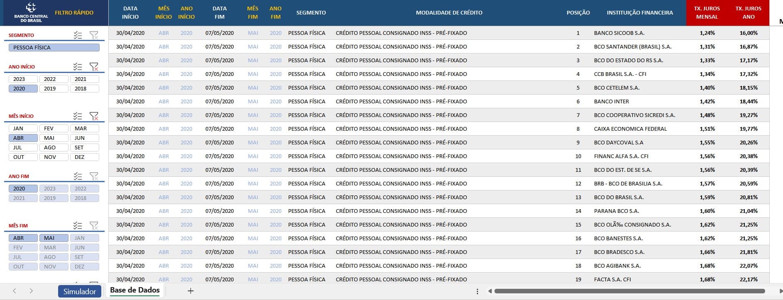Go to the next sheet tabs arrow
The height and width of the screenshot is (300, 783).
(x=31, y=291)
